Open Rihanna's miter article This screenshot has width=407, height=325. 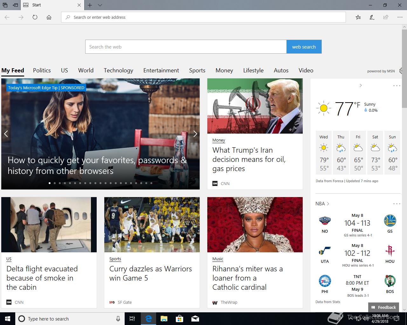[x=247, y=278]
